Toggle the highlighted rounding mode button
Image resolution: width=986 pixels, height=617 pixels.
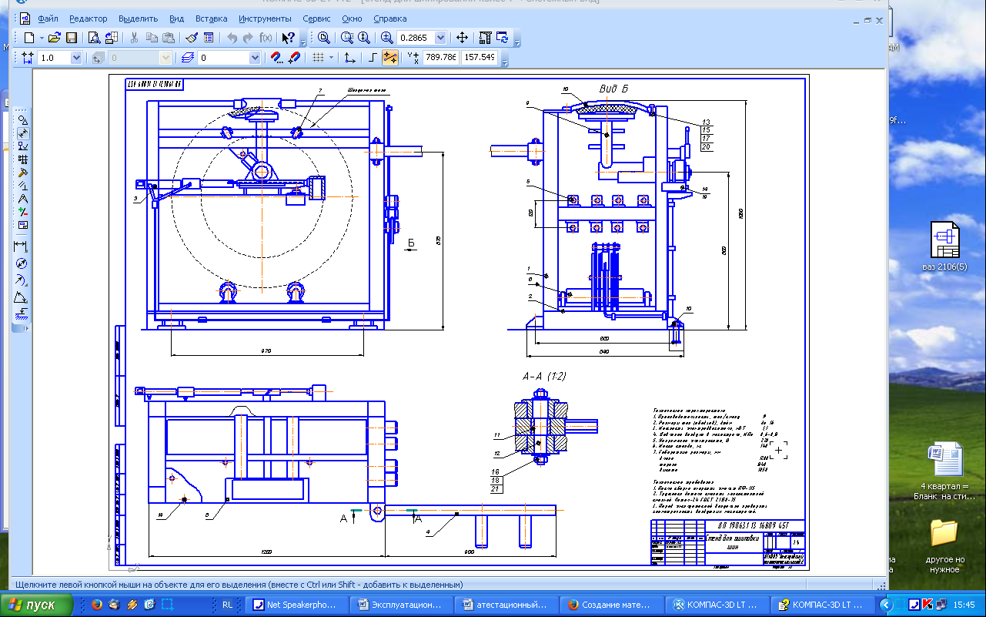coord(390,58)
